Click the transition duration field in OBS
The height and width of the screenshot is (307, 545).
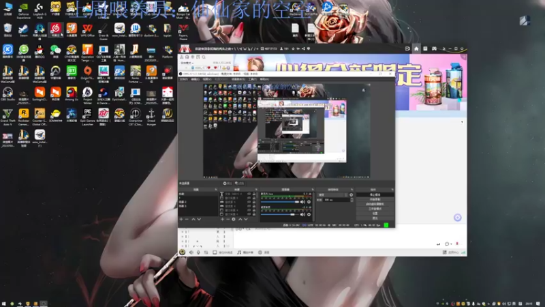[337, 200]
